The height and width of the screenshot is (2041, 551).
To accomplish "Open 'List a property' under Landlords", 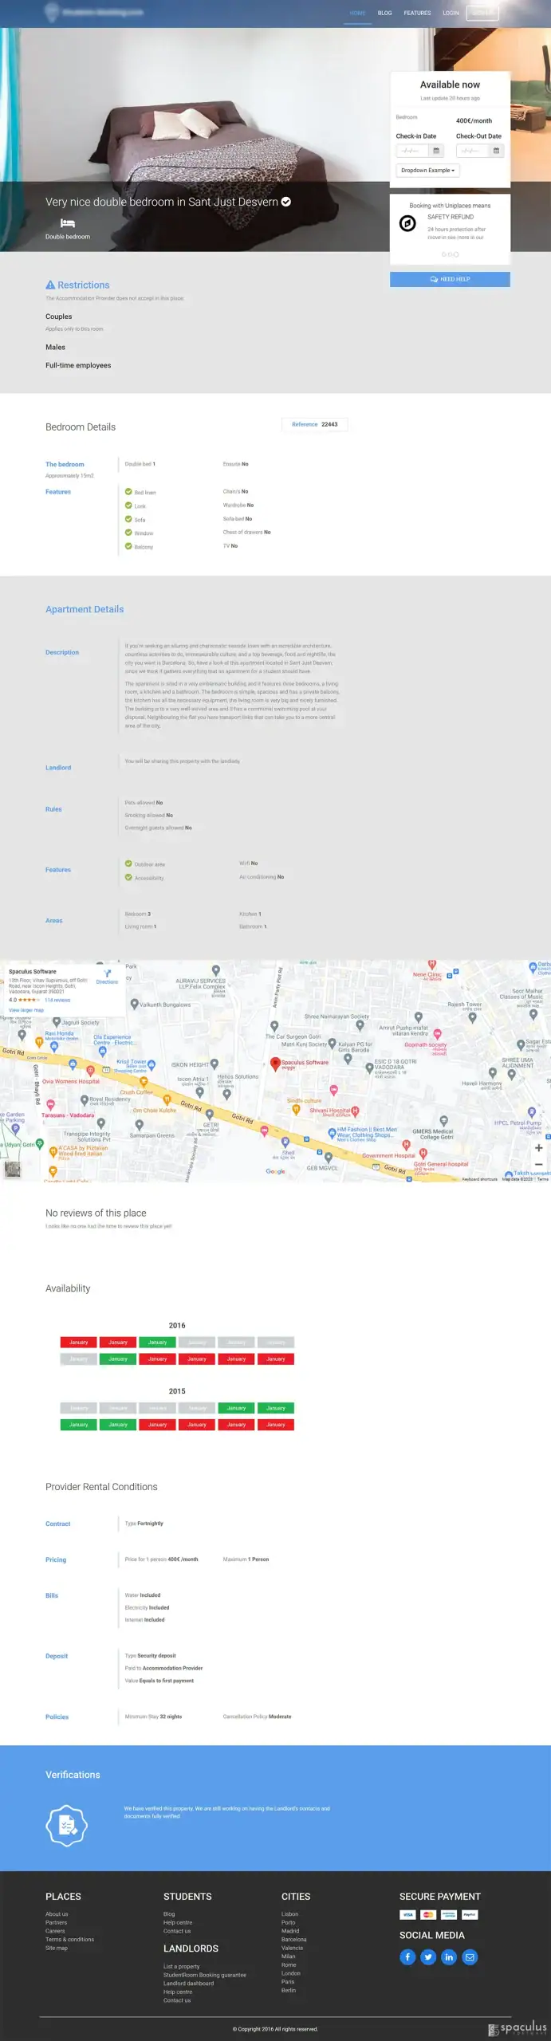I will [182, 1966].
